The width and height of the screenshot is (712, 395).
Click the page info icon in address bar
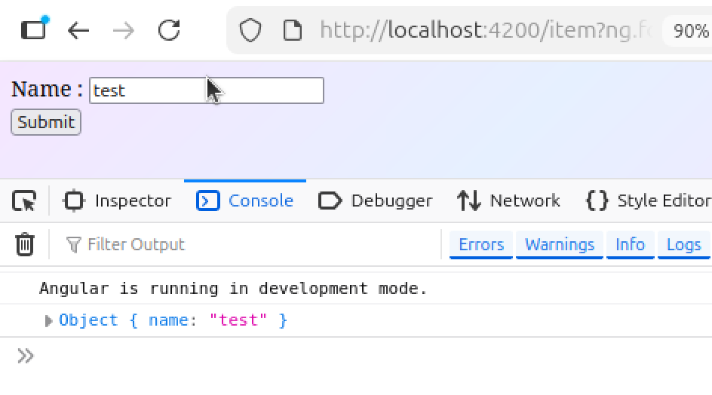pos(292,30)
